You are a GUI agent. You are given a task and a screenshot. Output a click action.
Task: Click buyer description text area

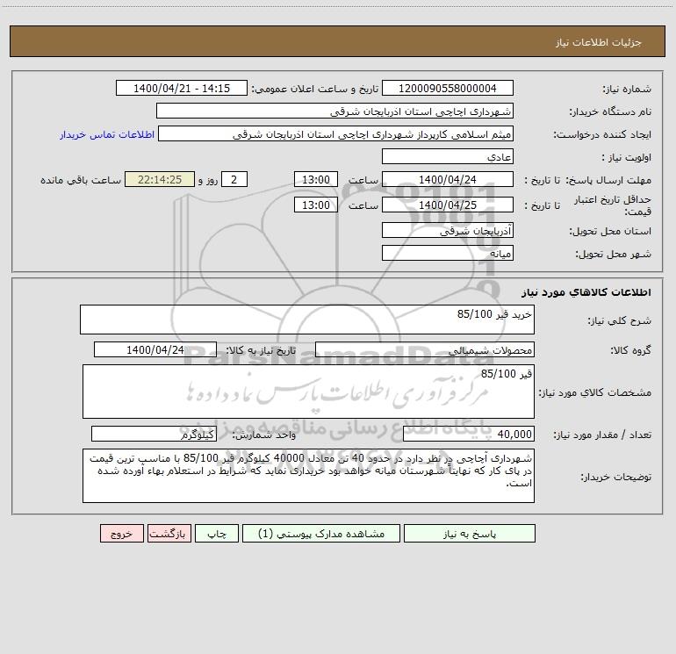(x=308, y=476)
